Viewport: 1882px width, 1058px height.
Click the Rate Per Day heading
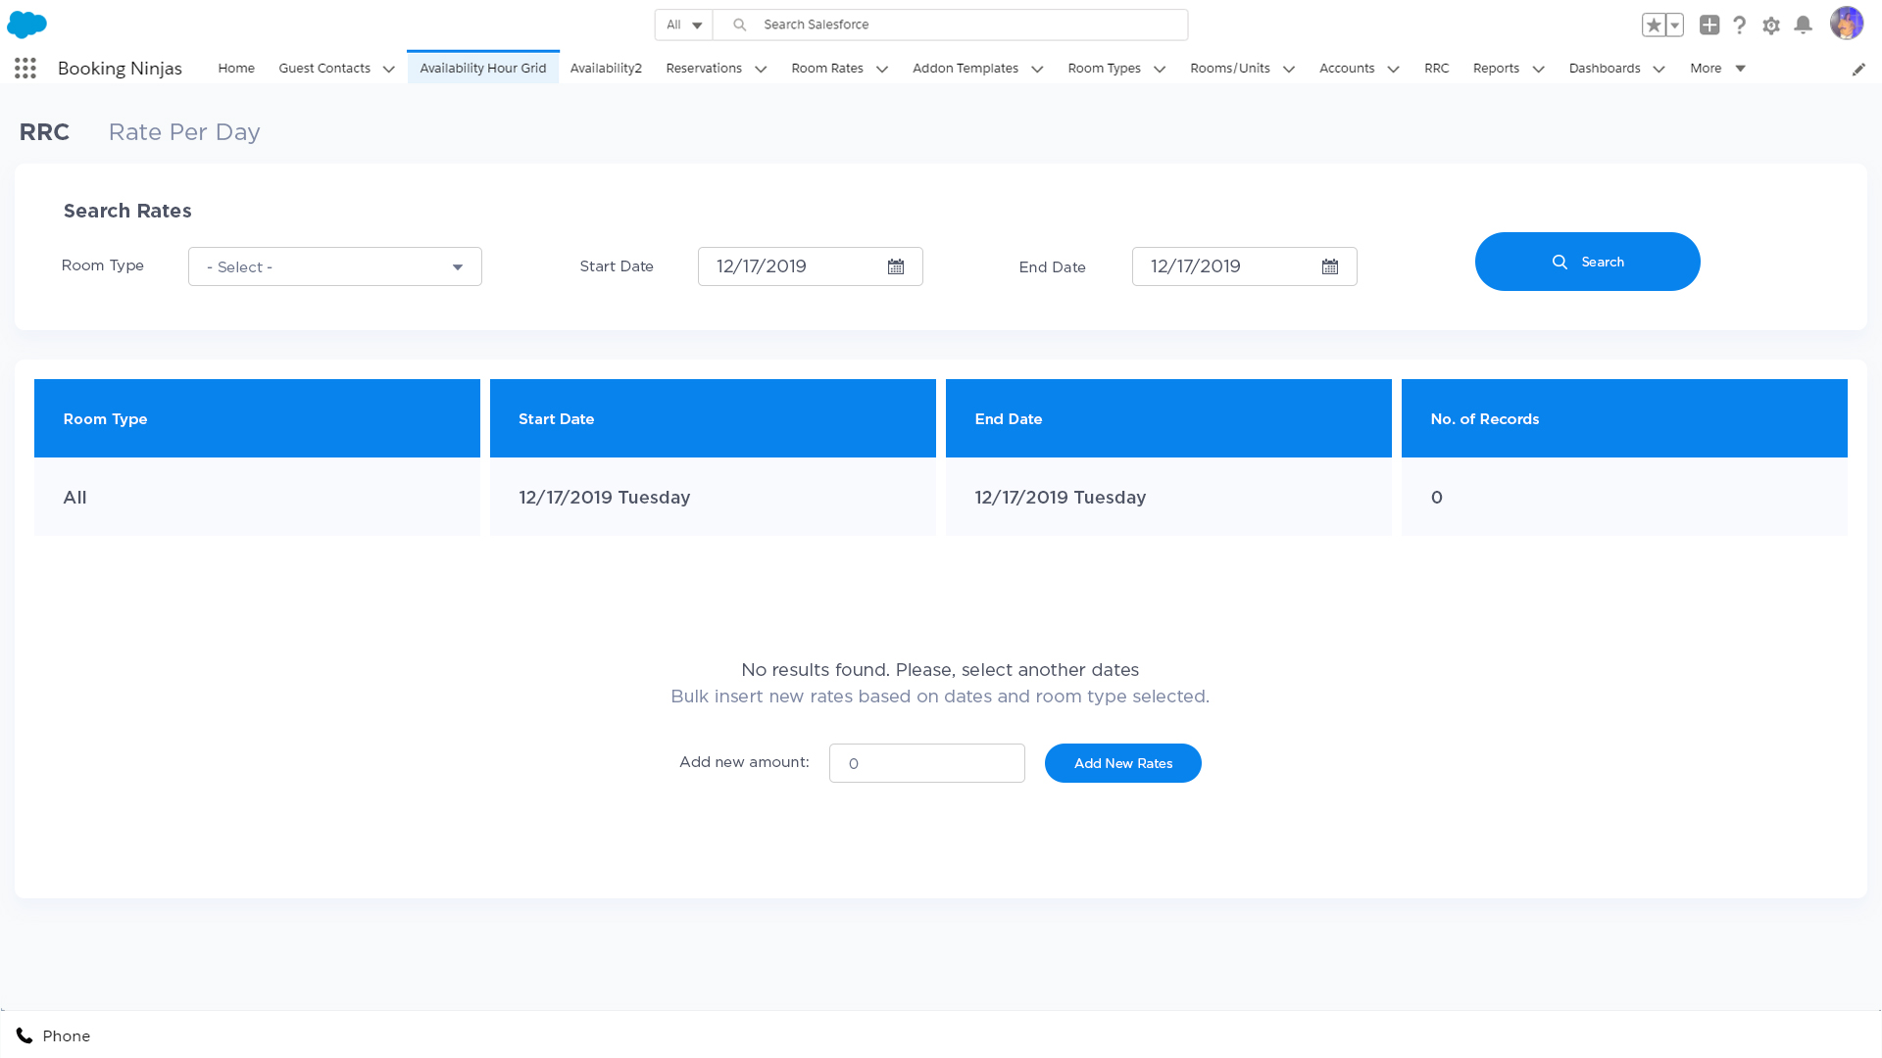click(184, 132)
